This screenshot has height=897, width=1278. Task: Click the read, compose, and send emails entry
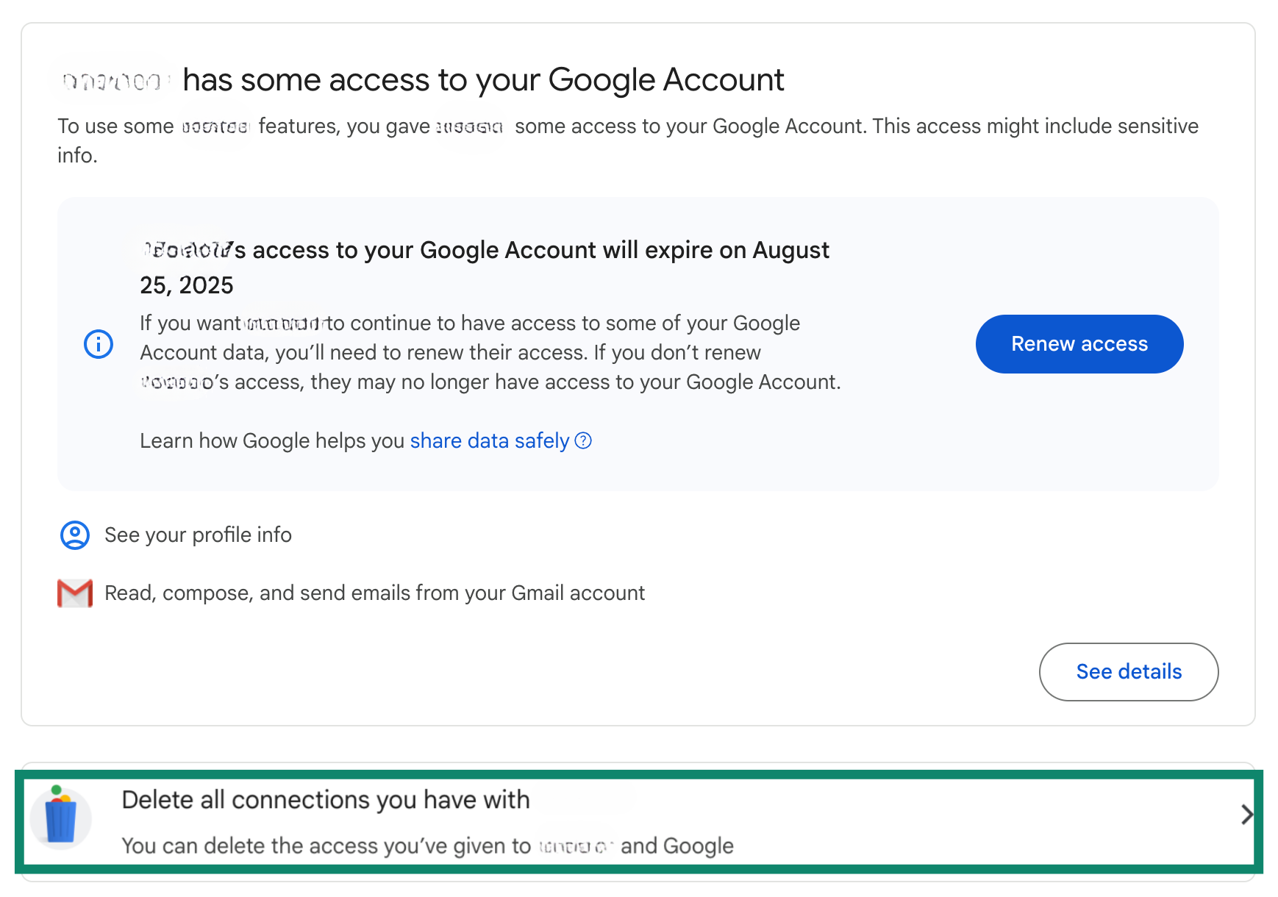(374, 593)
